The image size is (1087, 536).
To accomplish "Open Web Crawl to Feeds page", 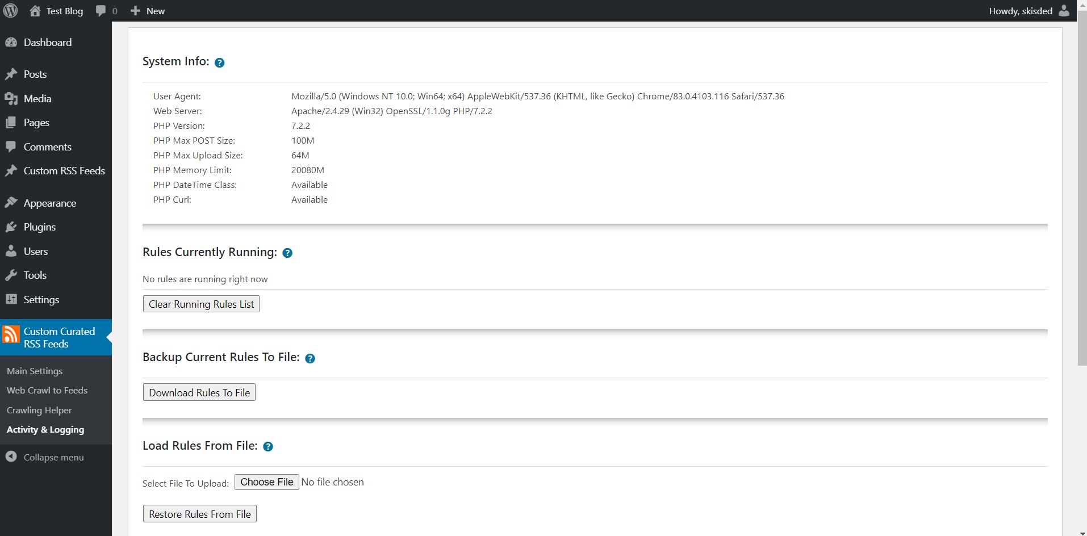I will [x=47, y=391].
